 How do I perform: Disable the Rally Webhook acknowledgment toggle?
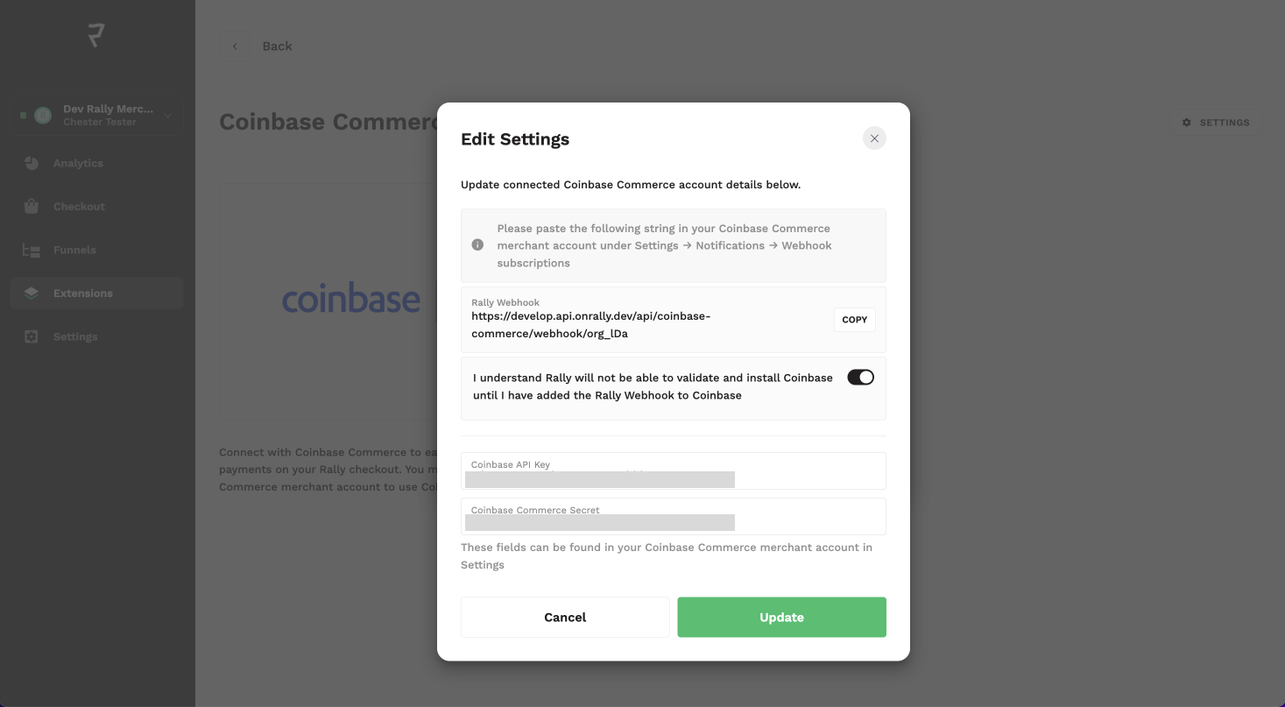pos(861,377)
